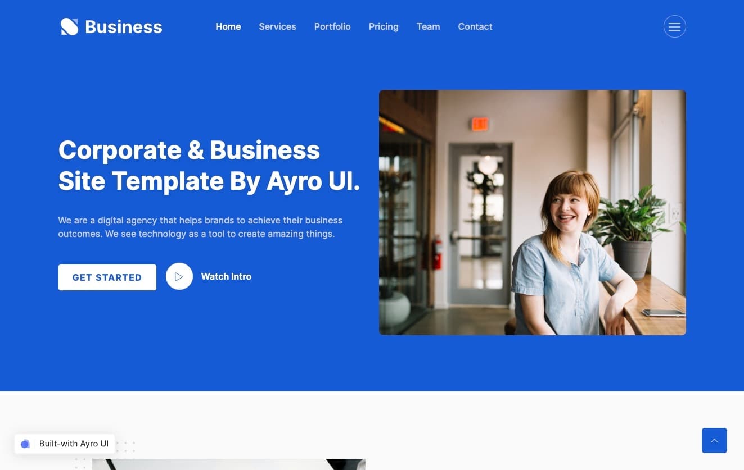Click the Watch Intro text link

[x=226, y=276]
